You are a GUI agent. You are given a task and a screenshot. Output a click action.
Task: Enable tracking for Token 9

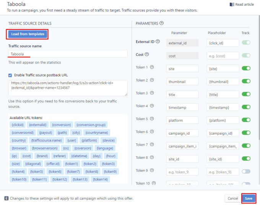(x=246, y=171)
